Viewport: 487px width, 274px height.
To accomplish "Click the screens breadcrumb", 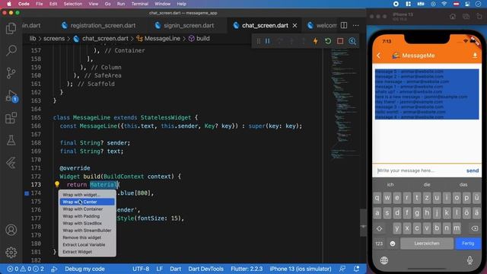I will (54, 39).
